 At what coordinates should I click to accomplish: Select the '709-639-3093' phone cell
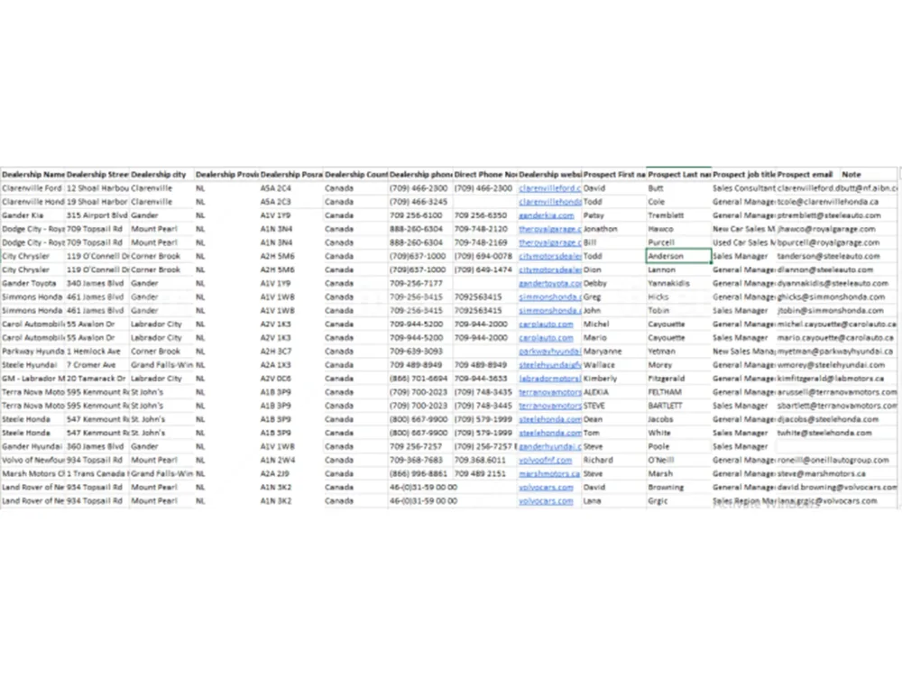(x=420, y=352)
